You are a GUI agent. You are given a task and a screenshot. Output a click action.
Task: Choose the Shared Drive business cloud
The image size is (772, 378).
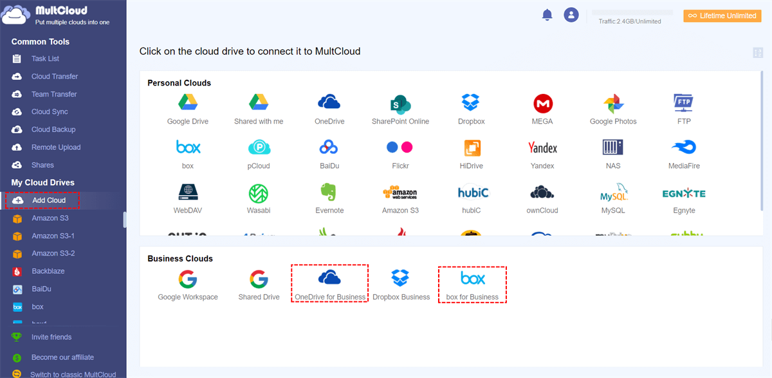(259, 285)
